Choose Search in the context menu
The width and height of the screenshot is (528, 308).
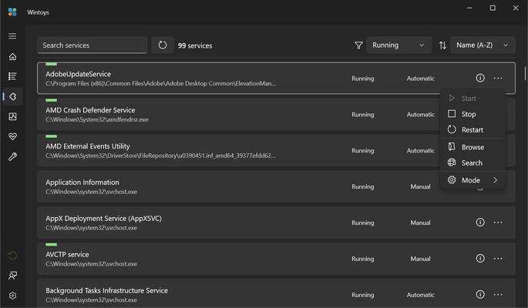473,162
